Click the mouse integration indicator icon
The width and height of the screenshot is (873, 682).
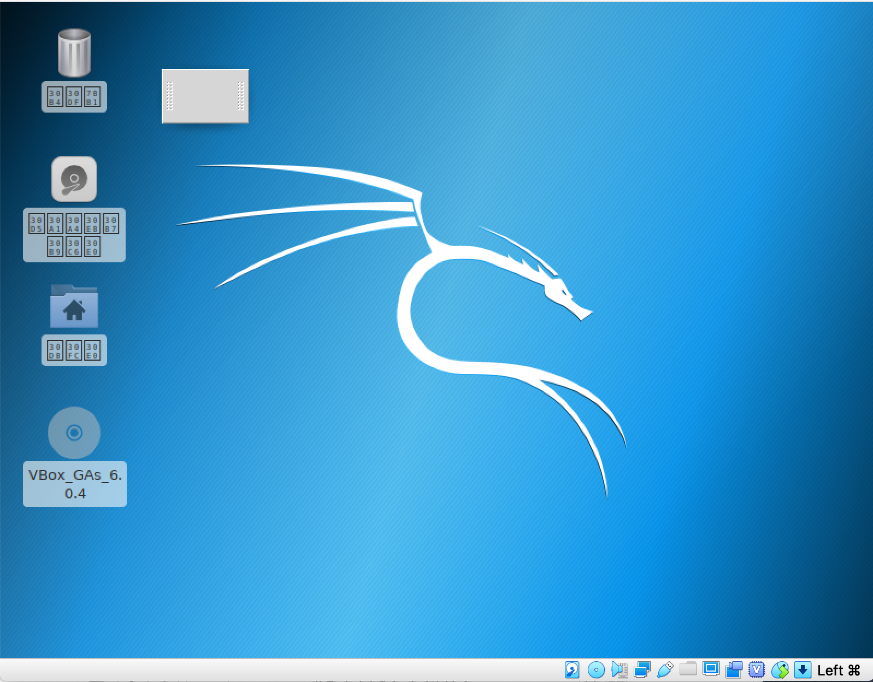pos(780,669)
